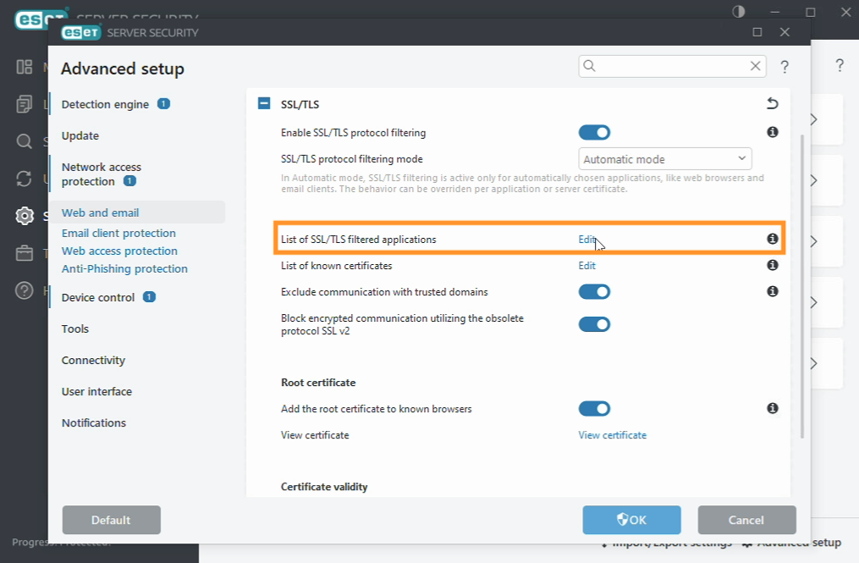Viewport: 859px width, 563px height.
Task: Collapse the SSL/TLS section minus icon
Action: [x=264, y=103]
